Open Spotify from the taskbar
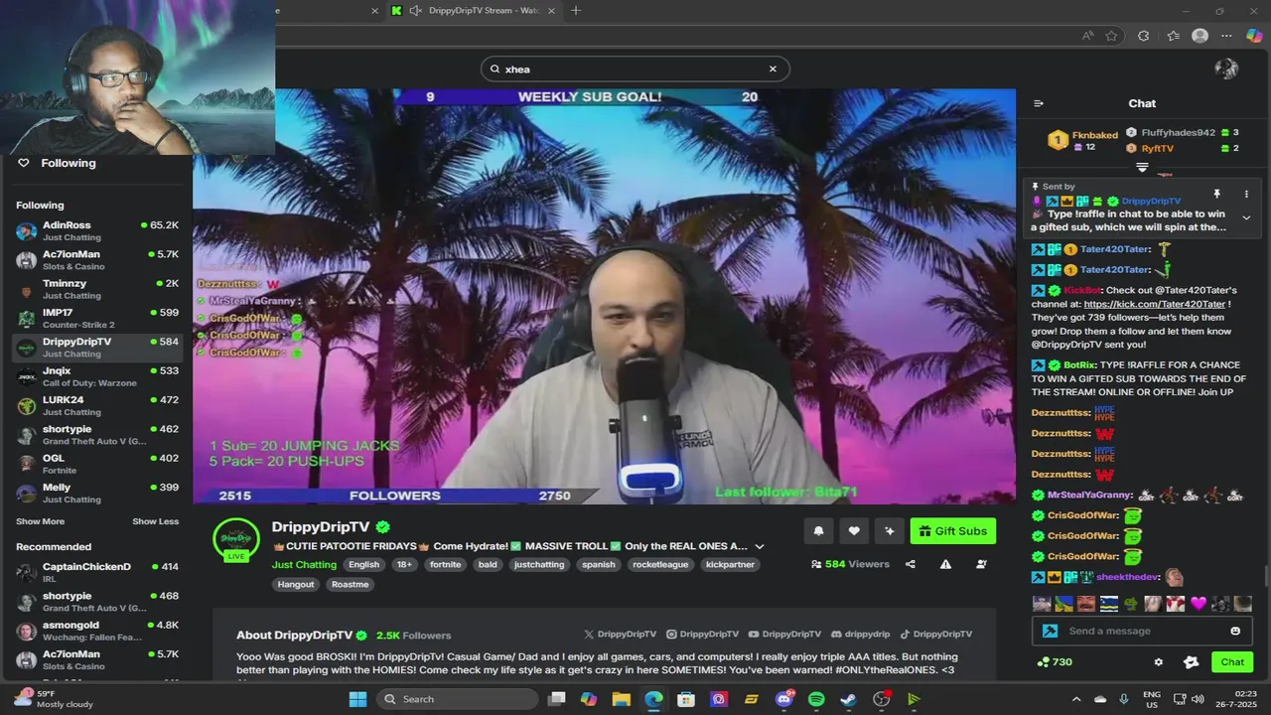The height and width of the screenshot is (715, 1271). coord(816,699)
